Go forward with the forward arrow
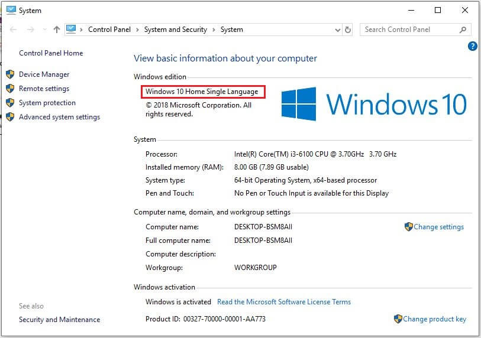Image resolution: width=481 pixels, height=338 pixels. [x=30, y=30]
